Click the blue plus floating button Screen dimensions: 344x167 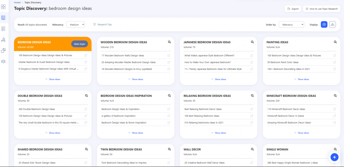tap(334, 157)
